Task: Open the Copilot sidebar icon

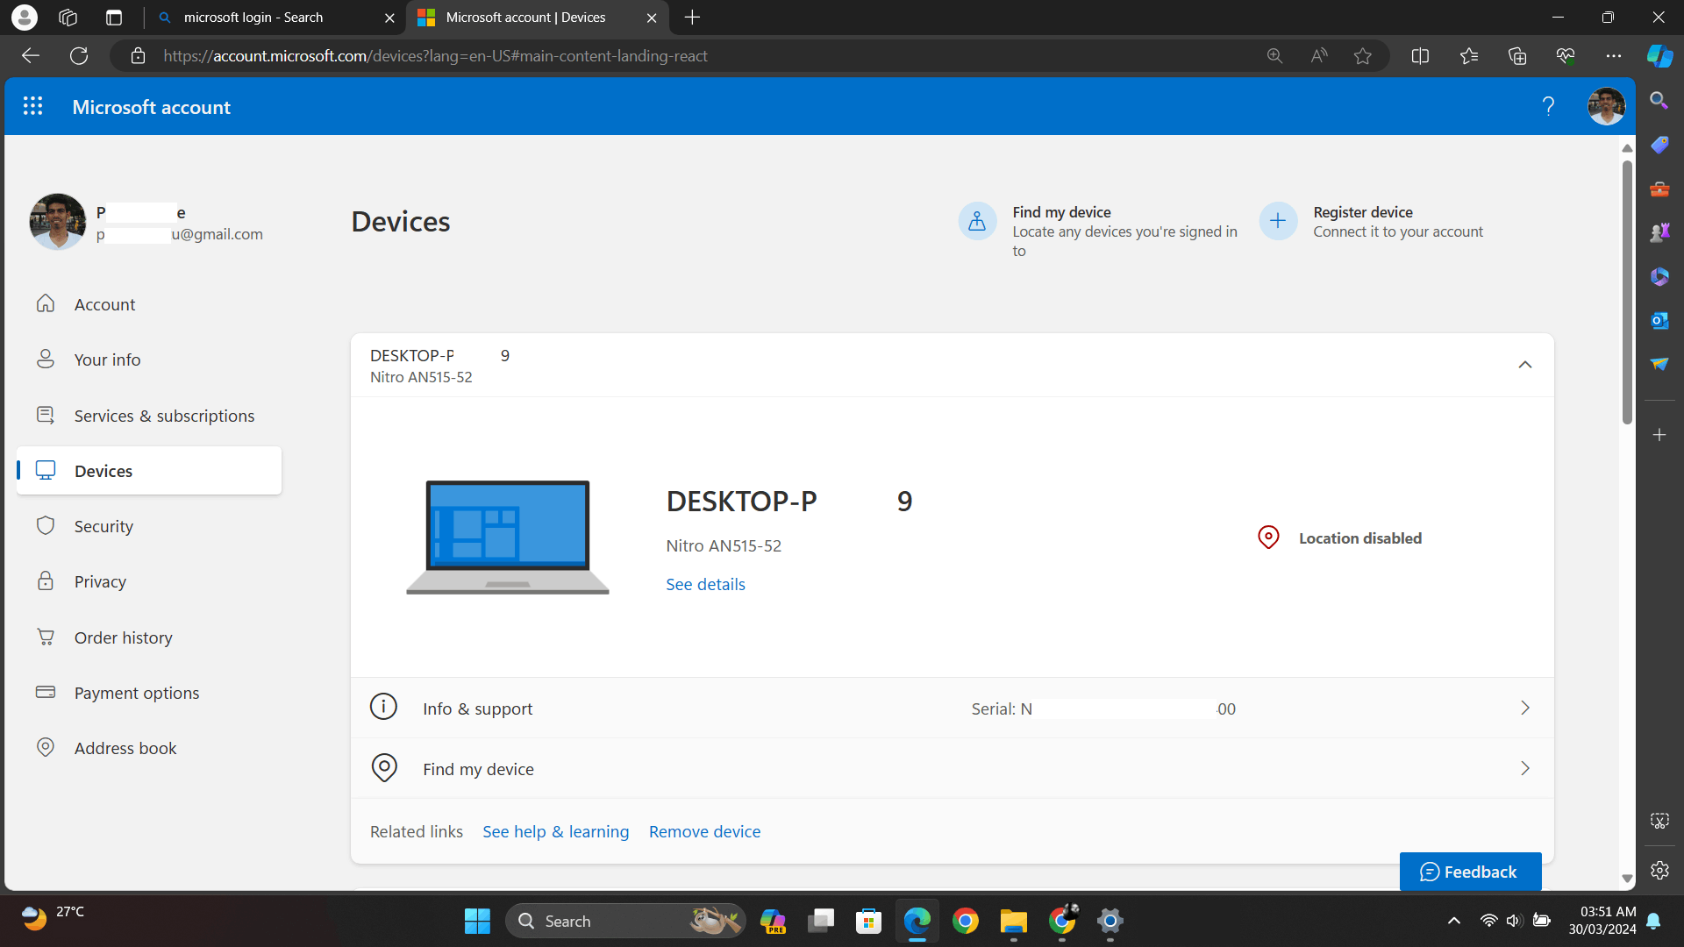Action: [x=1659, y=56]
